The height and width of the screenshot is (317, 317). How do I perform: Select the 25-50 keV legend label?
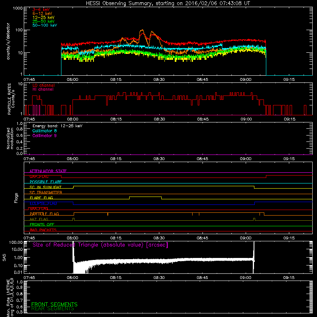[x=44, y=21]
